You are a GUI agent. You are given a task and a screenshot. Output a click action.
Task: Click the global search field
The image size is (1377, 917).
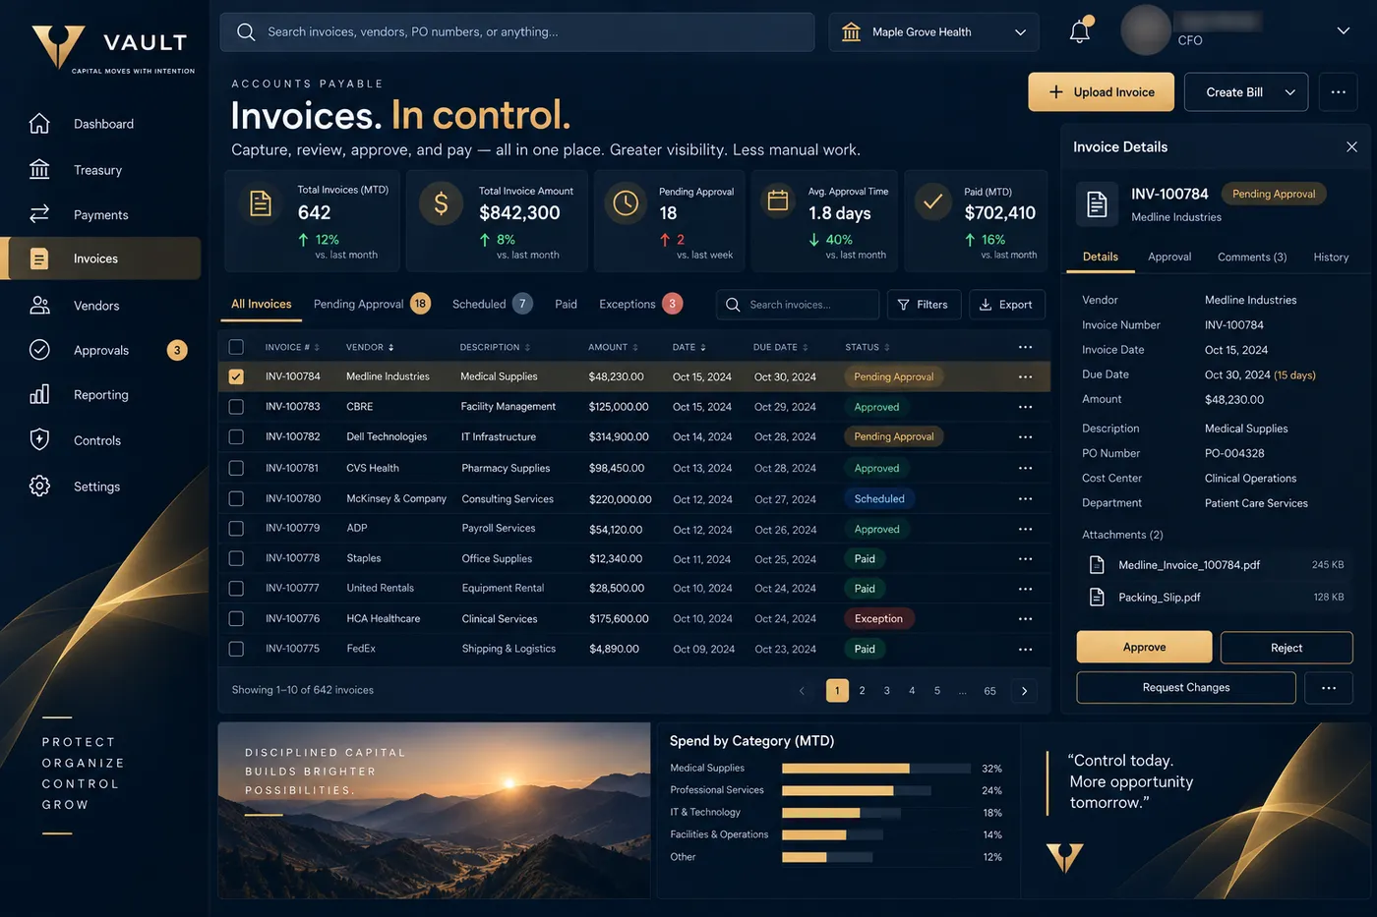coord(517,32)
